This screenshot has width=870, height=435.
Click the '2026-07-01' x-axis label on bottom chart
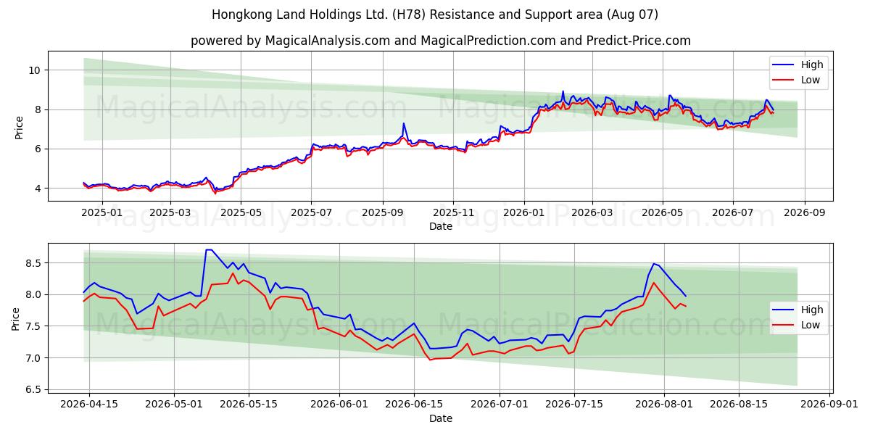coord(499,405)
